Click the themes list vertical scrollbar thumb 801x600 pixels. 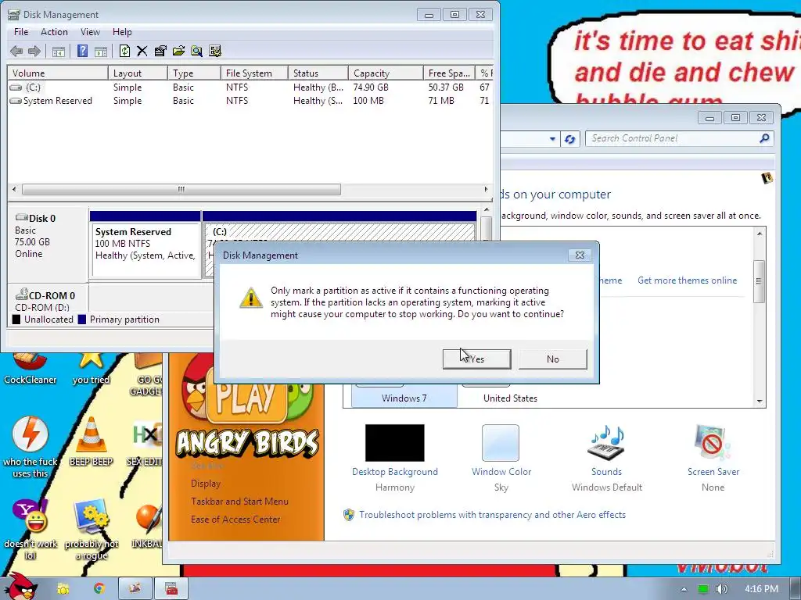click(x=760, y=281)
